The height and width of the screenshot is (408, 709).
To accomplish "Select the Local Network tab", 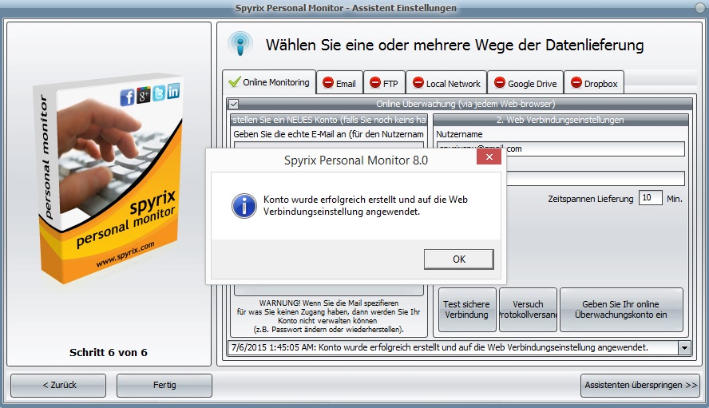I will [x=446, y=83].
